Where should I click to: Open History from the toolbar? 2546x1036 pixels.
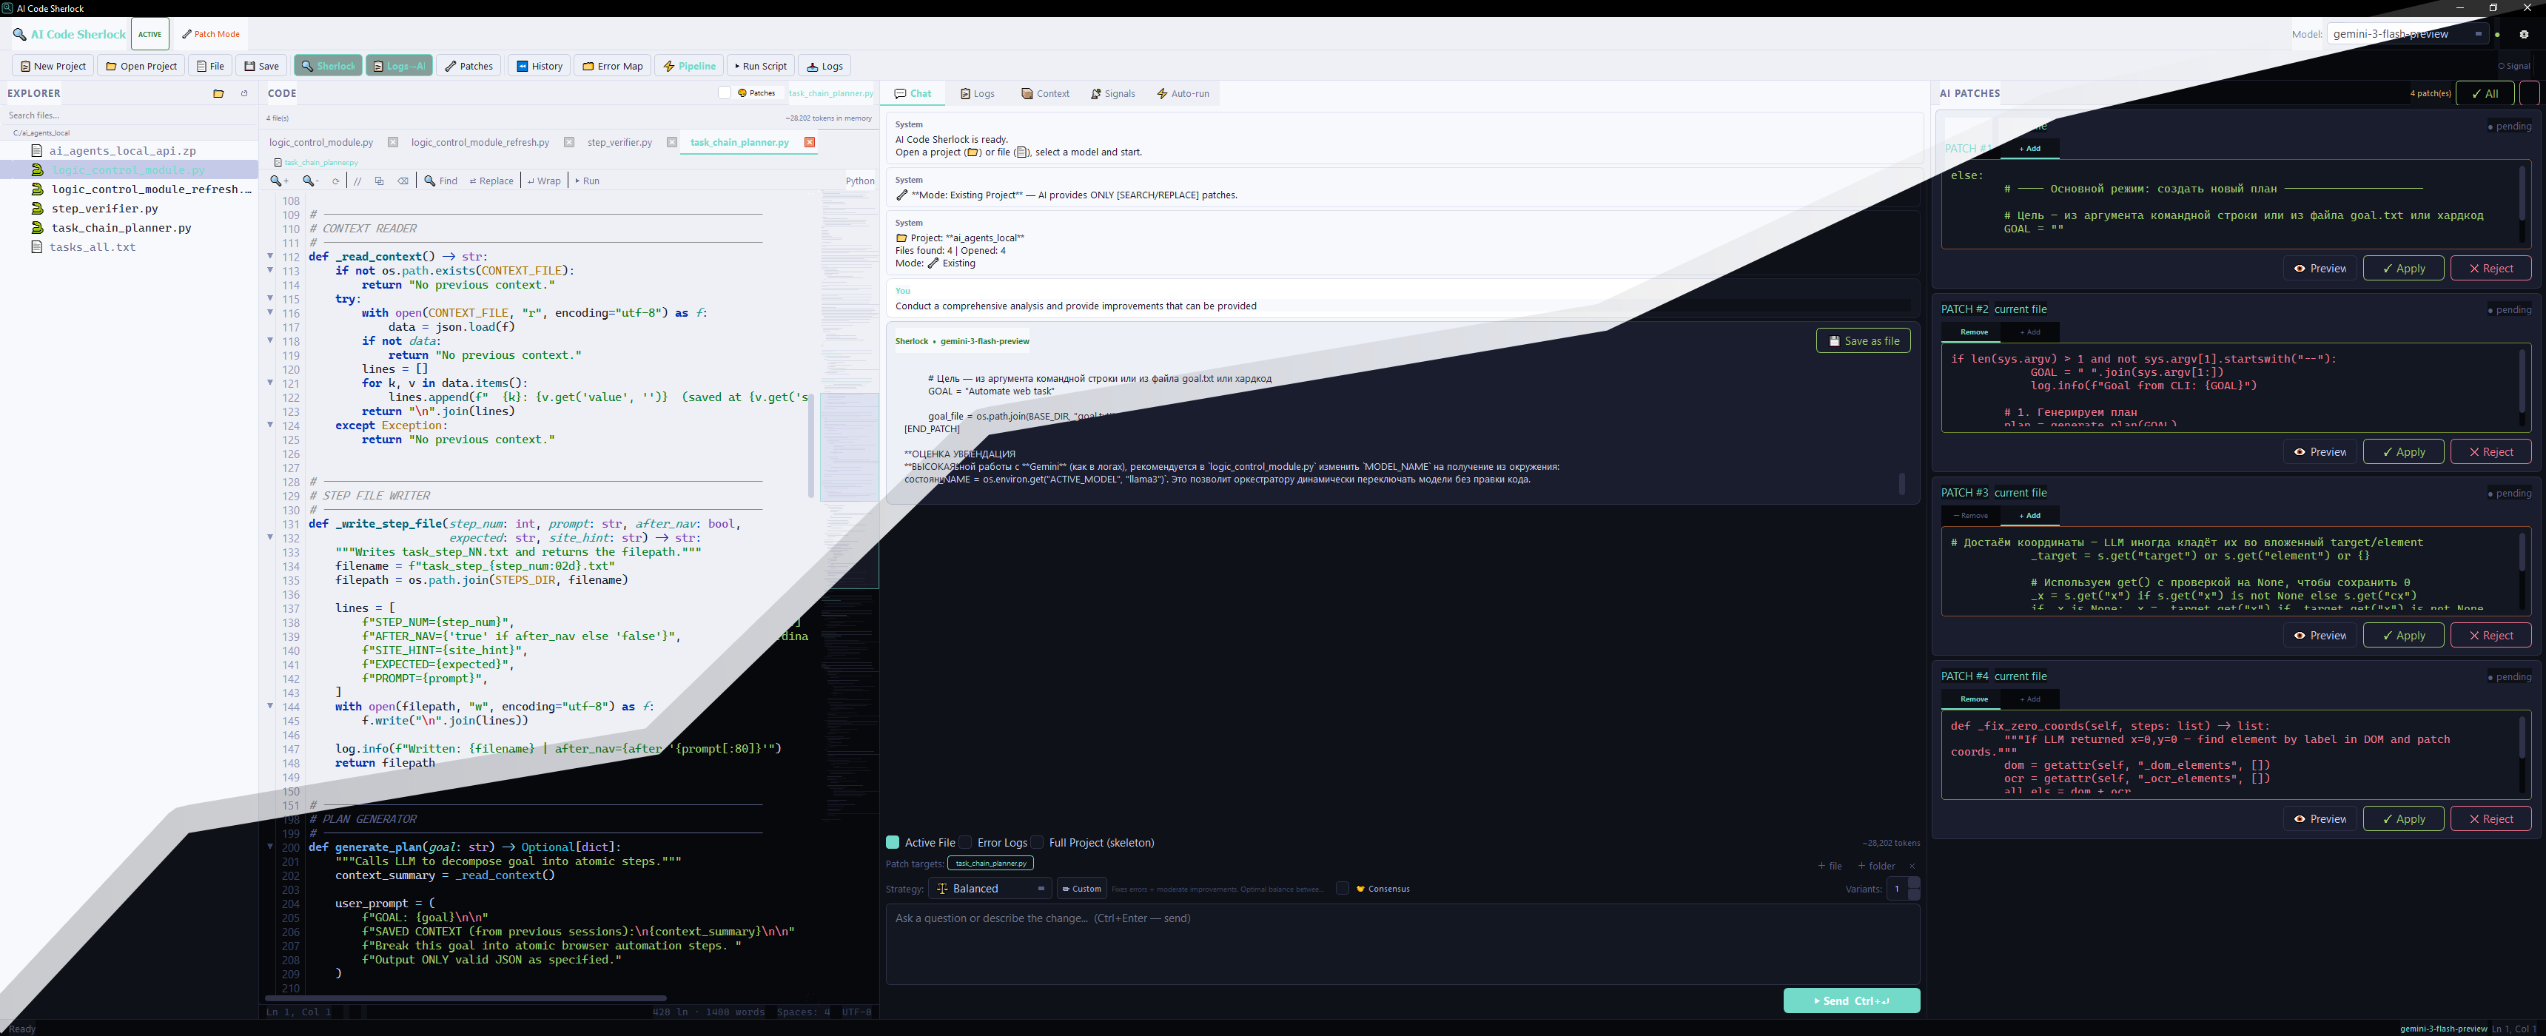click(x=539, y=67)
